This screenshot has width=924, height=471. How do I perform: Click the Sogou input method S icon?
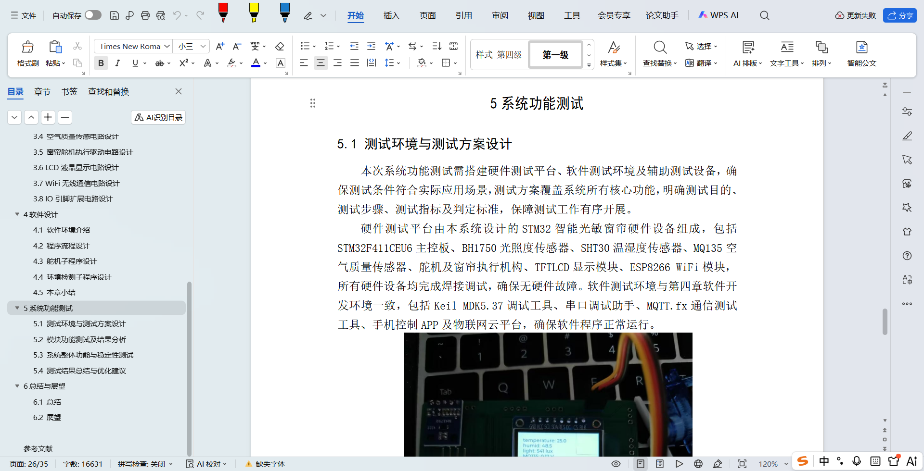tap(803, 461)
